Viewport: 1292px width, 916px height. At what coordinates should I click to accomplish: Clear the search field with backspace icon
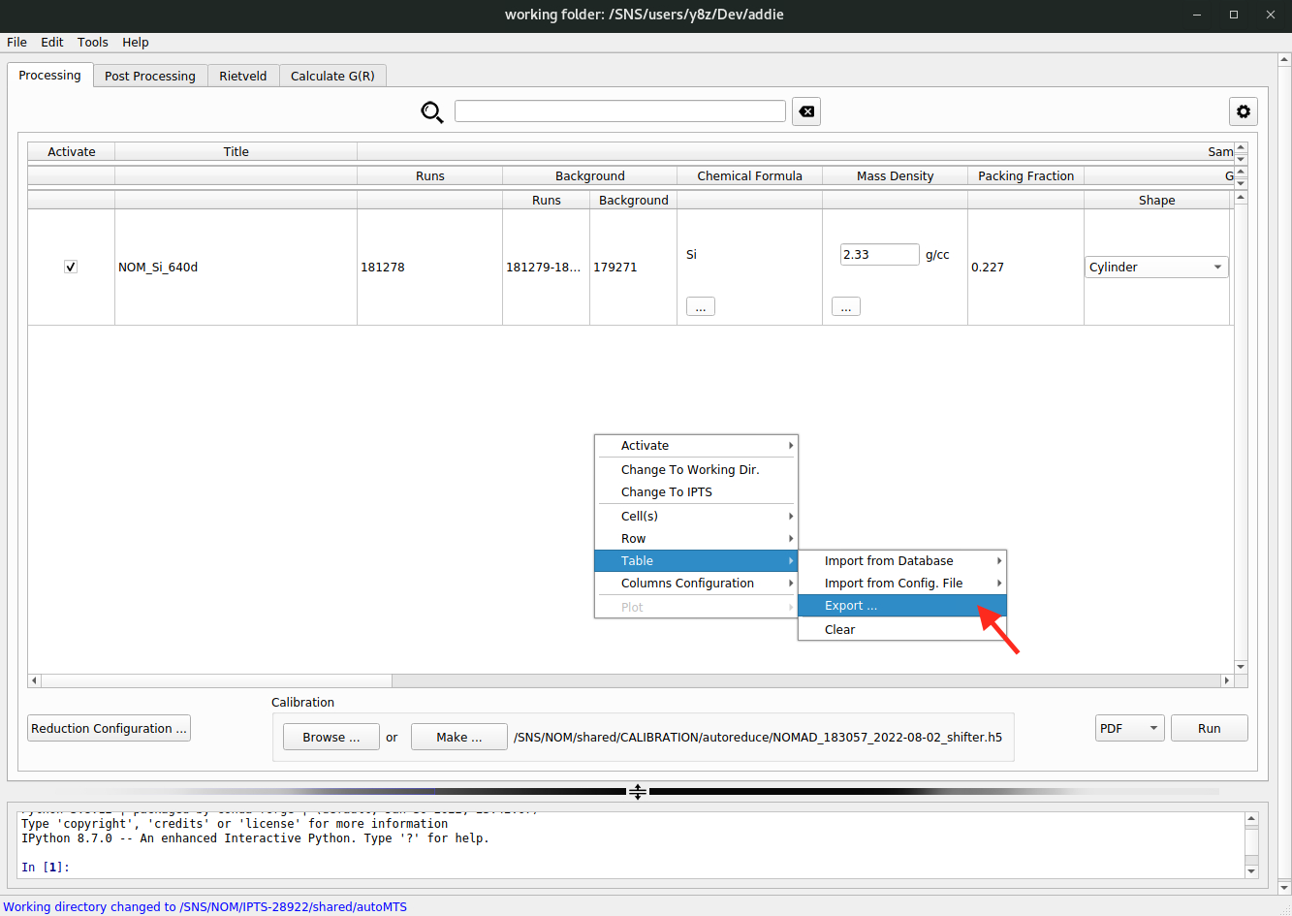[805, 111]
